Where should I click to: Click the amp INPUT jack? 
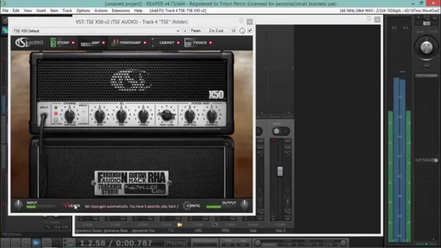[x=44, y=115]
